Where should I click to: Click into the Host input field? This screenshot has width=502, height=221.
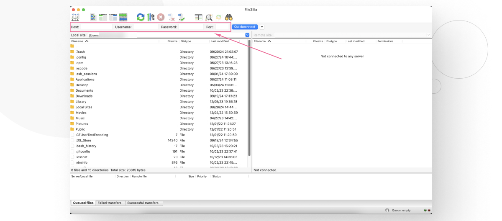coord(96,27)
